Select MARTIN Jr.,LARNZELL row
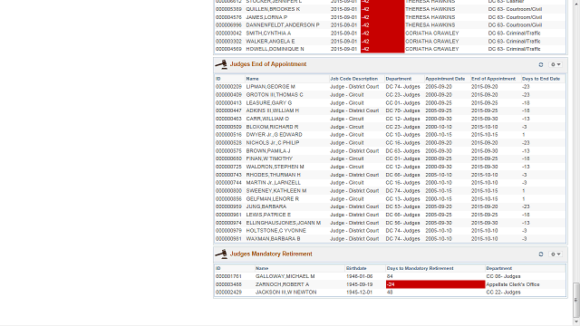Image resolution: width=580 pixels, height=326 pixels. point(390,183)
